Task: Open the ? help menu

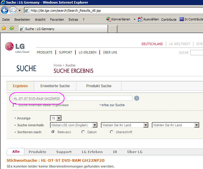Action: [84, 20]
